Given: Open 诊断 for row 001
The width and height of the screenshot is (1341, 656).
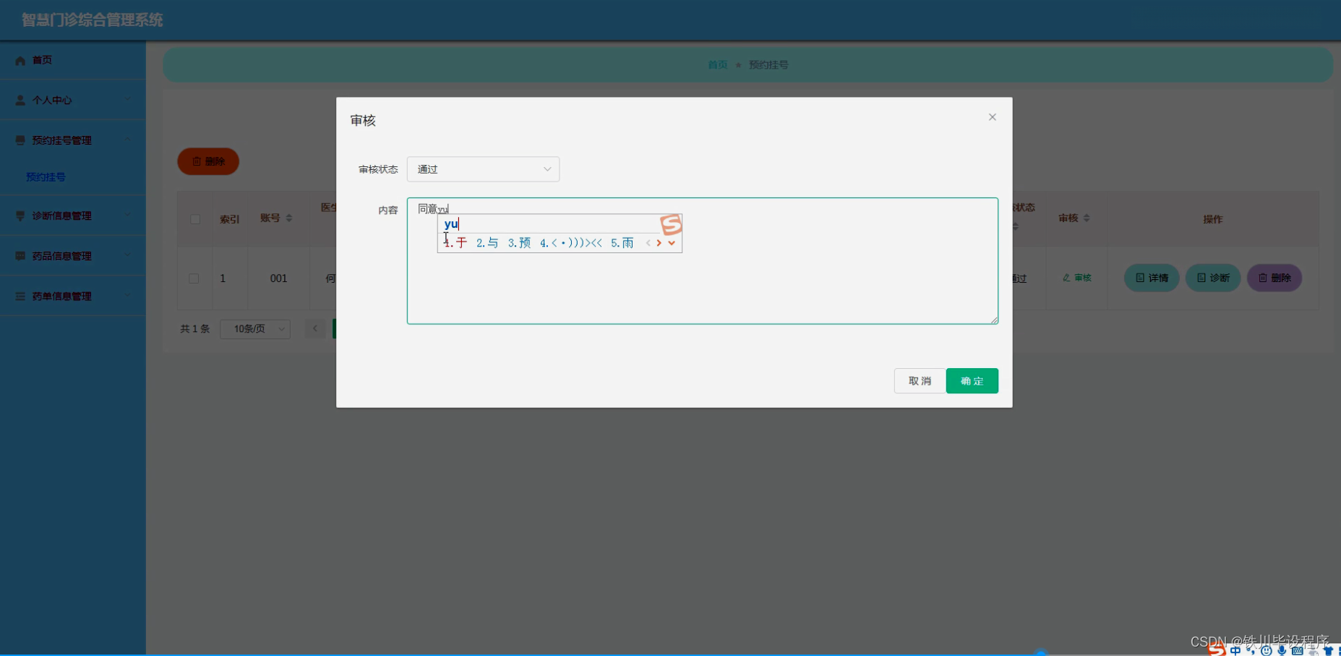Looking at the screenshot, I should pos(1213,278).
